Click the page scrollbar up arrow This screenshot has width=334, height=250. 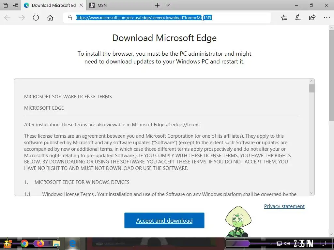coord(331,28)
